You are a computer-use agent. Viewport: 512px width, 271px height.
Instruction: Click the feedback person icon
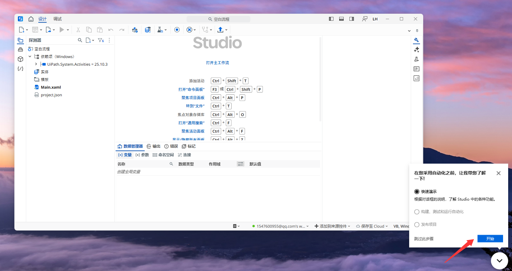tap(364, 19)
